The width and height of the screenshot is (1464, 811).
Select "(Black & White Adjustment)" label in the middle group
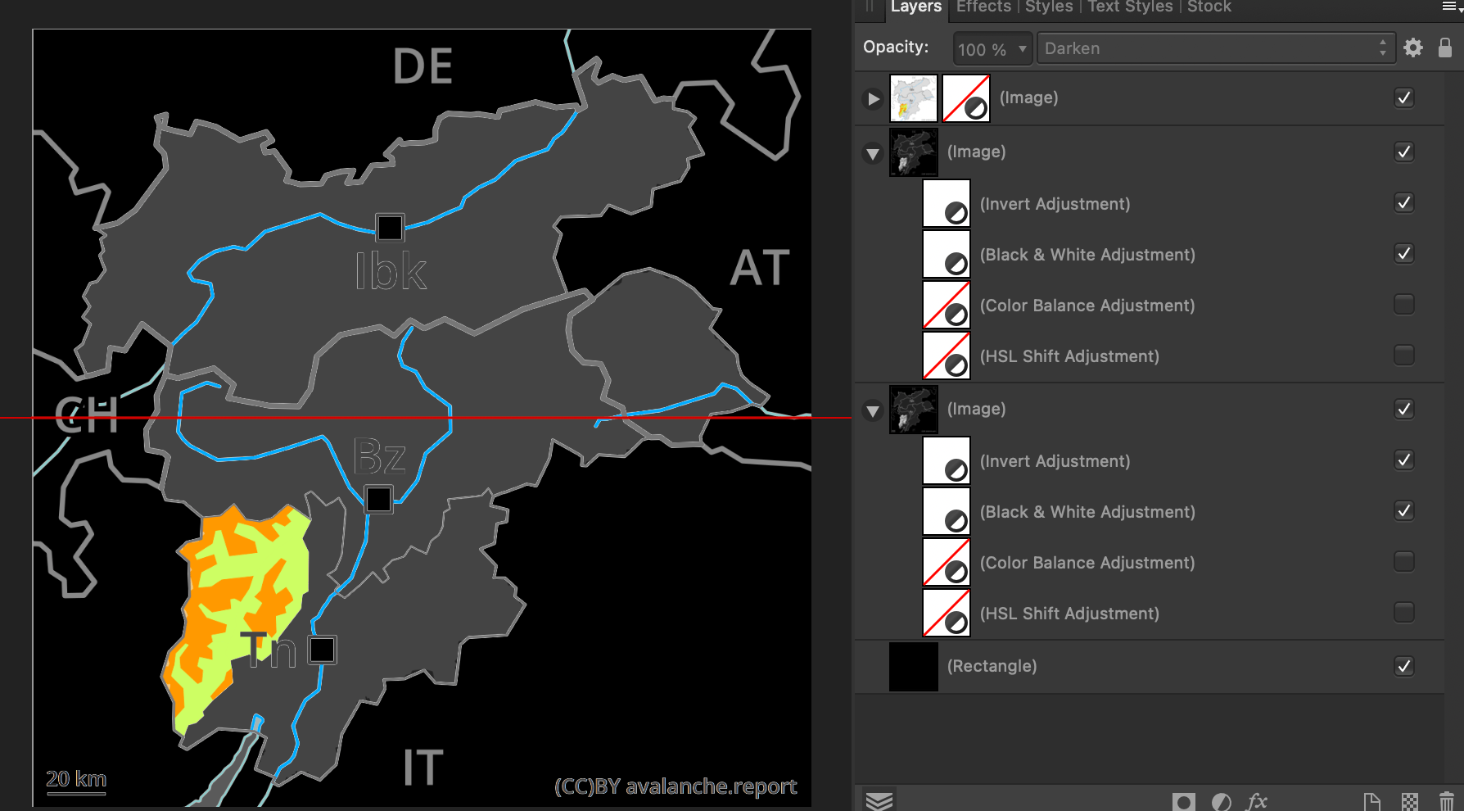pos(1087,255)
